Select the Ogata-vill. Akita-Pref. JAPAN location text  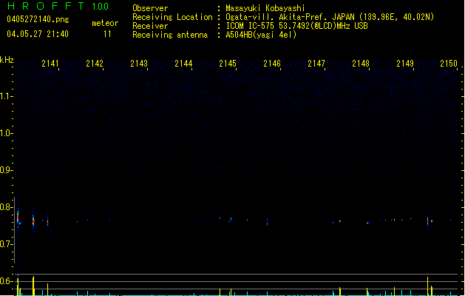pyautogui.click(x=330, y=17)
